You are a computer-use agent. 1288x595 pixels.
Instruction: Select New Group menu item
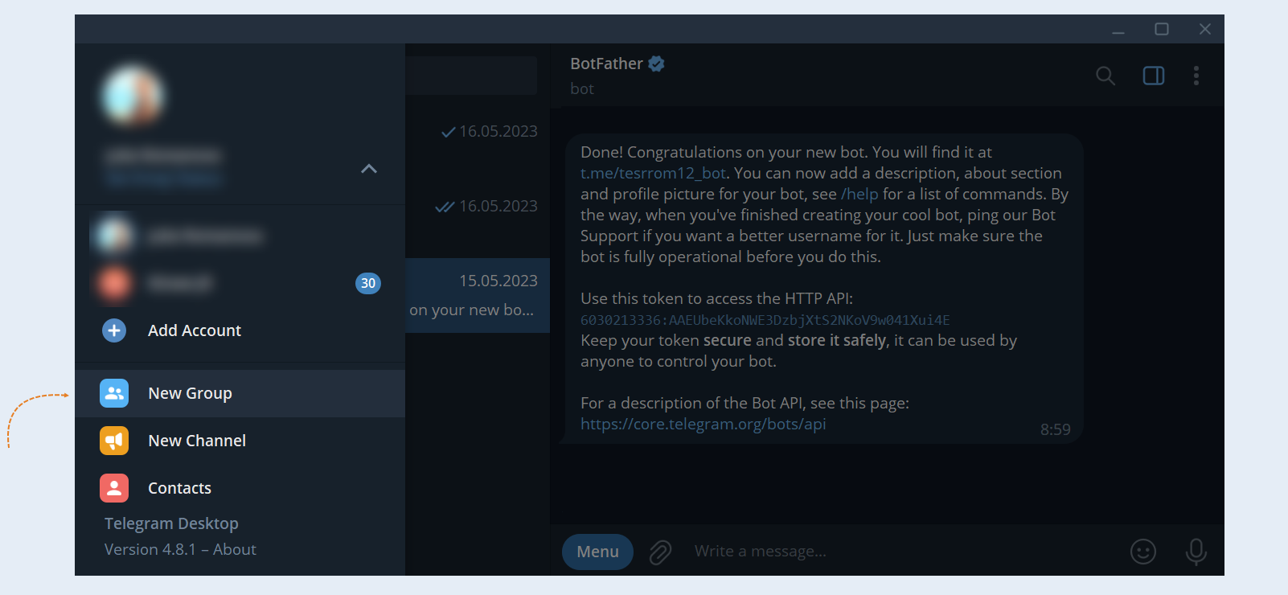coord(240,393)
